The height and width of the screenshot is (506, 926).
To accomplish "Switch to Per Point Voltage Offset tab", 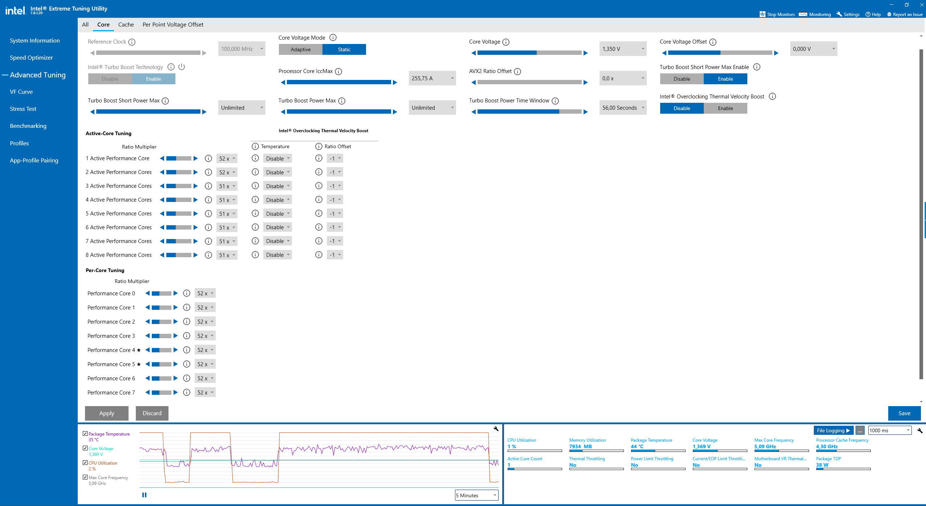I will click(x=173, y=25).
